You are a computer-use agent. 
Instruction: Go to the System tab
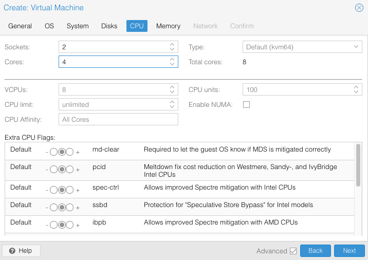coord(78,26)
